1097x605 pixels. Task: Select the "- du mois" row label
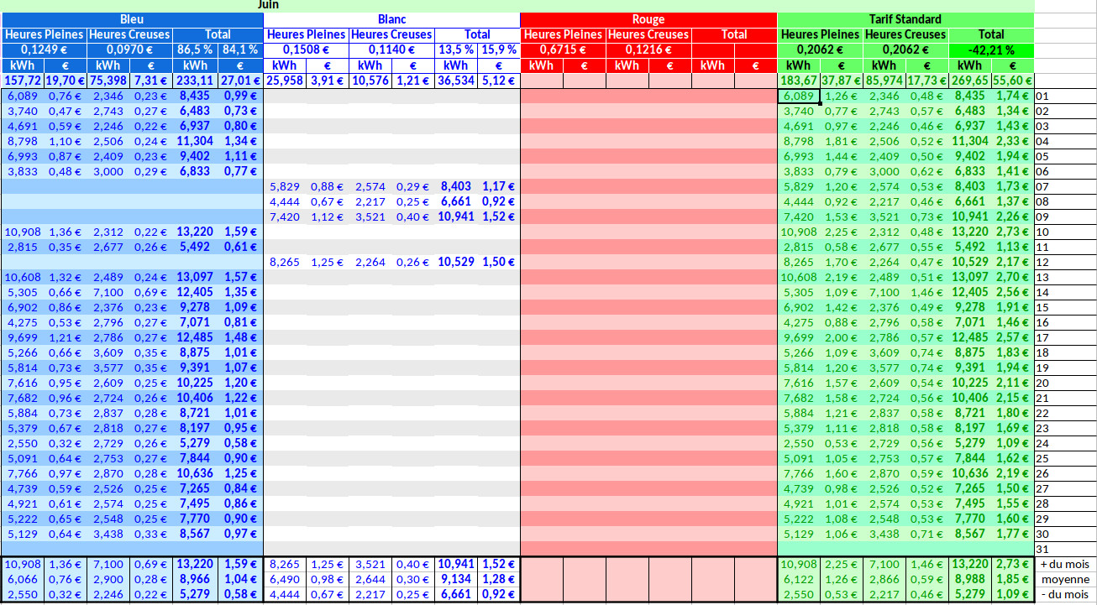coord(1063,595)
